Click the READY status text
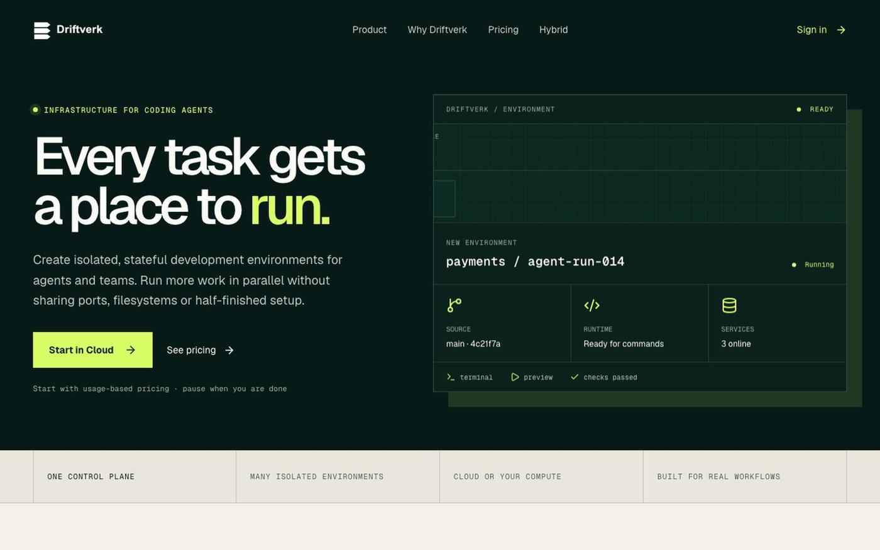 click(822, 109)
